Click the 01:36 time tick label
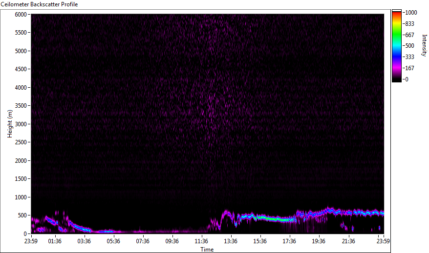429x253 pixels. 55,241
